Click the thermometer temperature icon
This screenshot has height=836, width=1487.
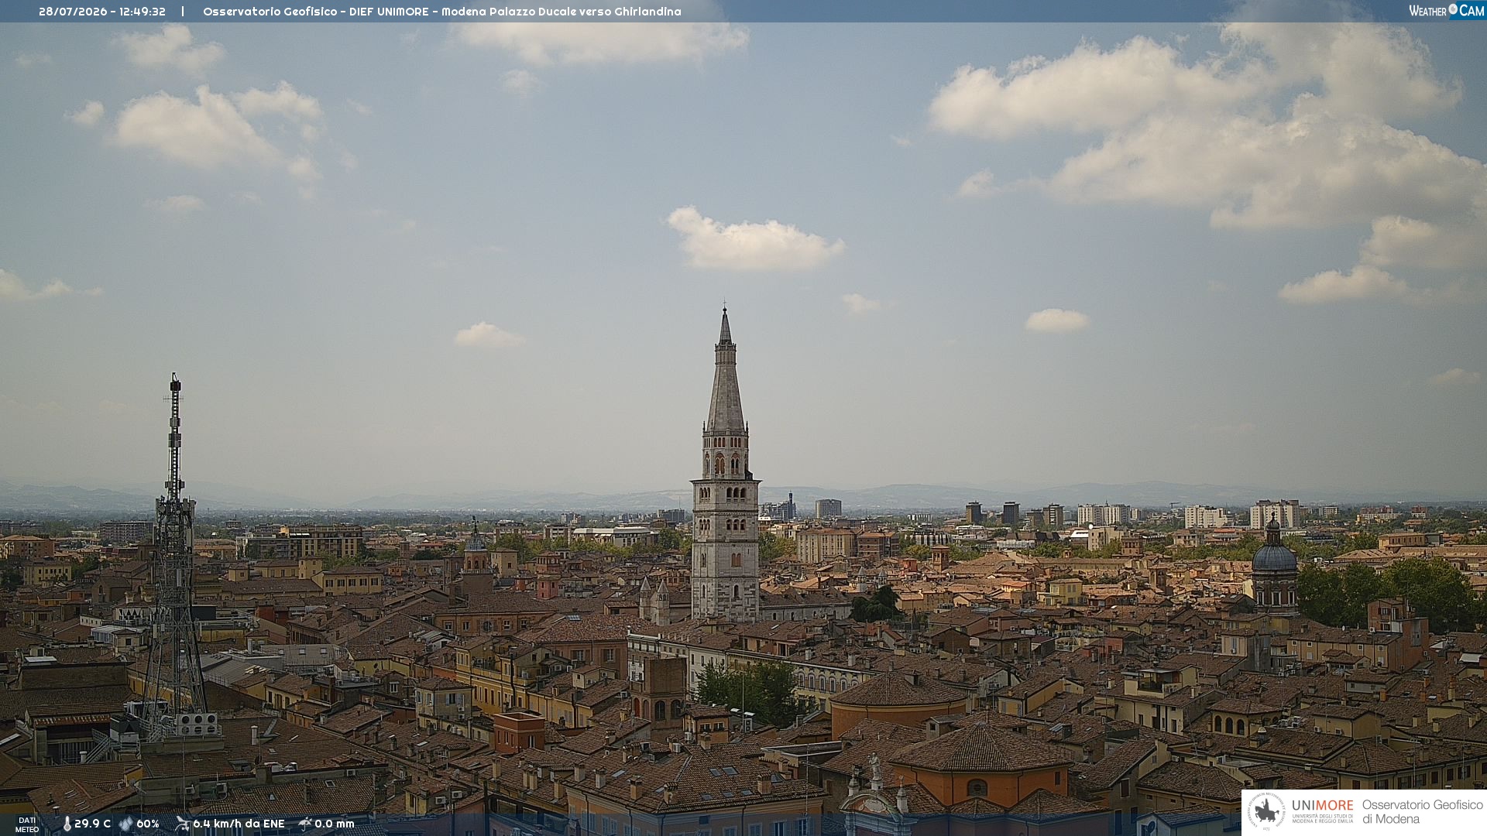pos(67,824)
